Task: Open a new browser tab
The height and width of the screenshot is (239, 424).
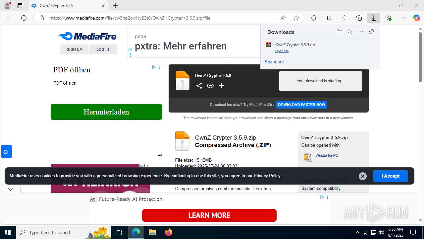Action: tap(115, 6)
